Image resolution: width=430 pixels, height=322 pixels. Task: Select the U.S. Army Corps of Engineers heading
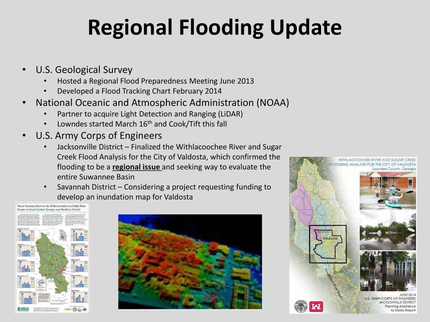pos(99,135)
